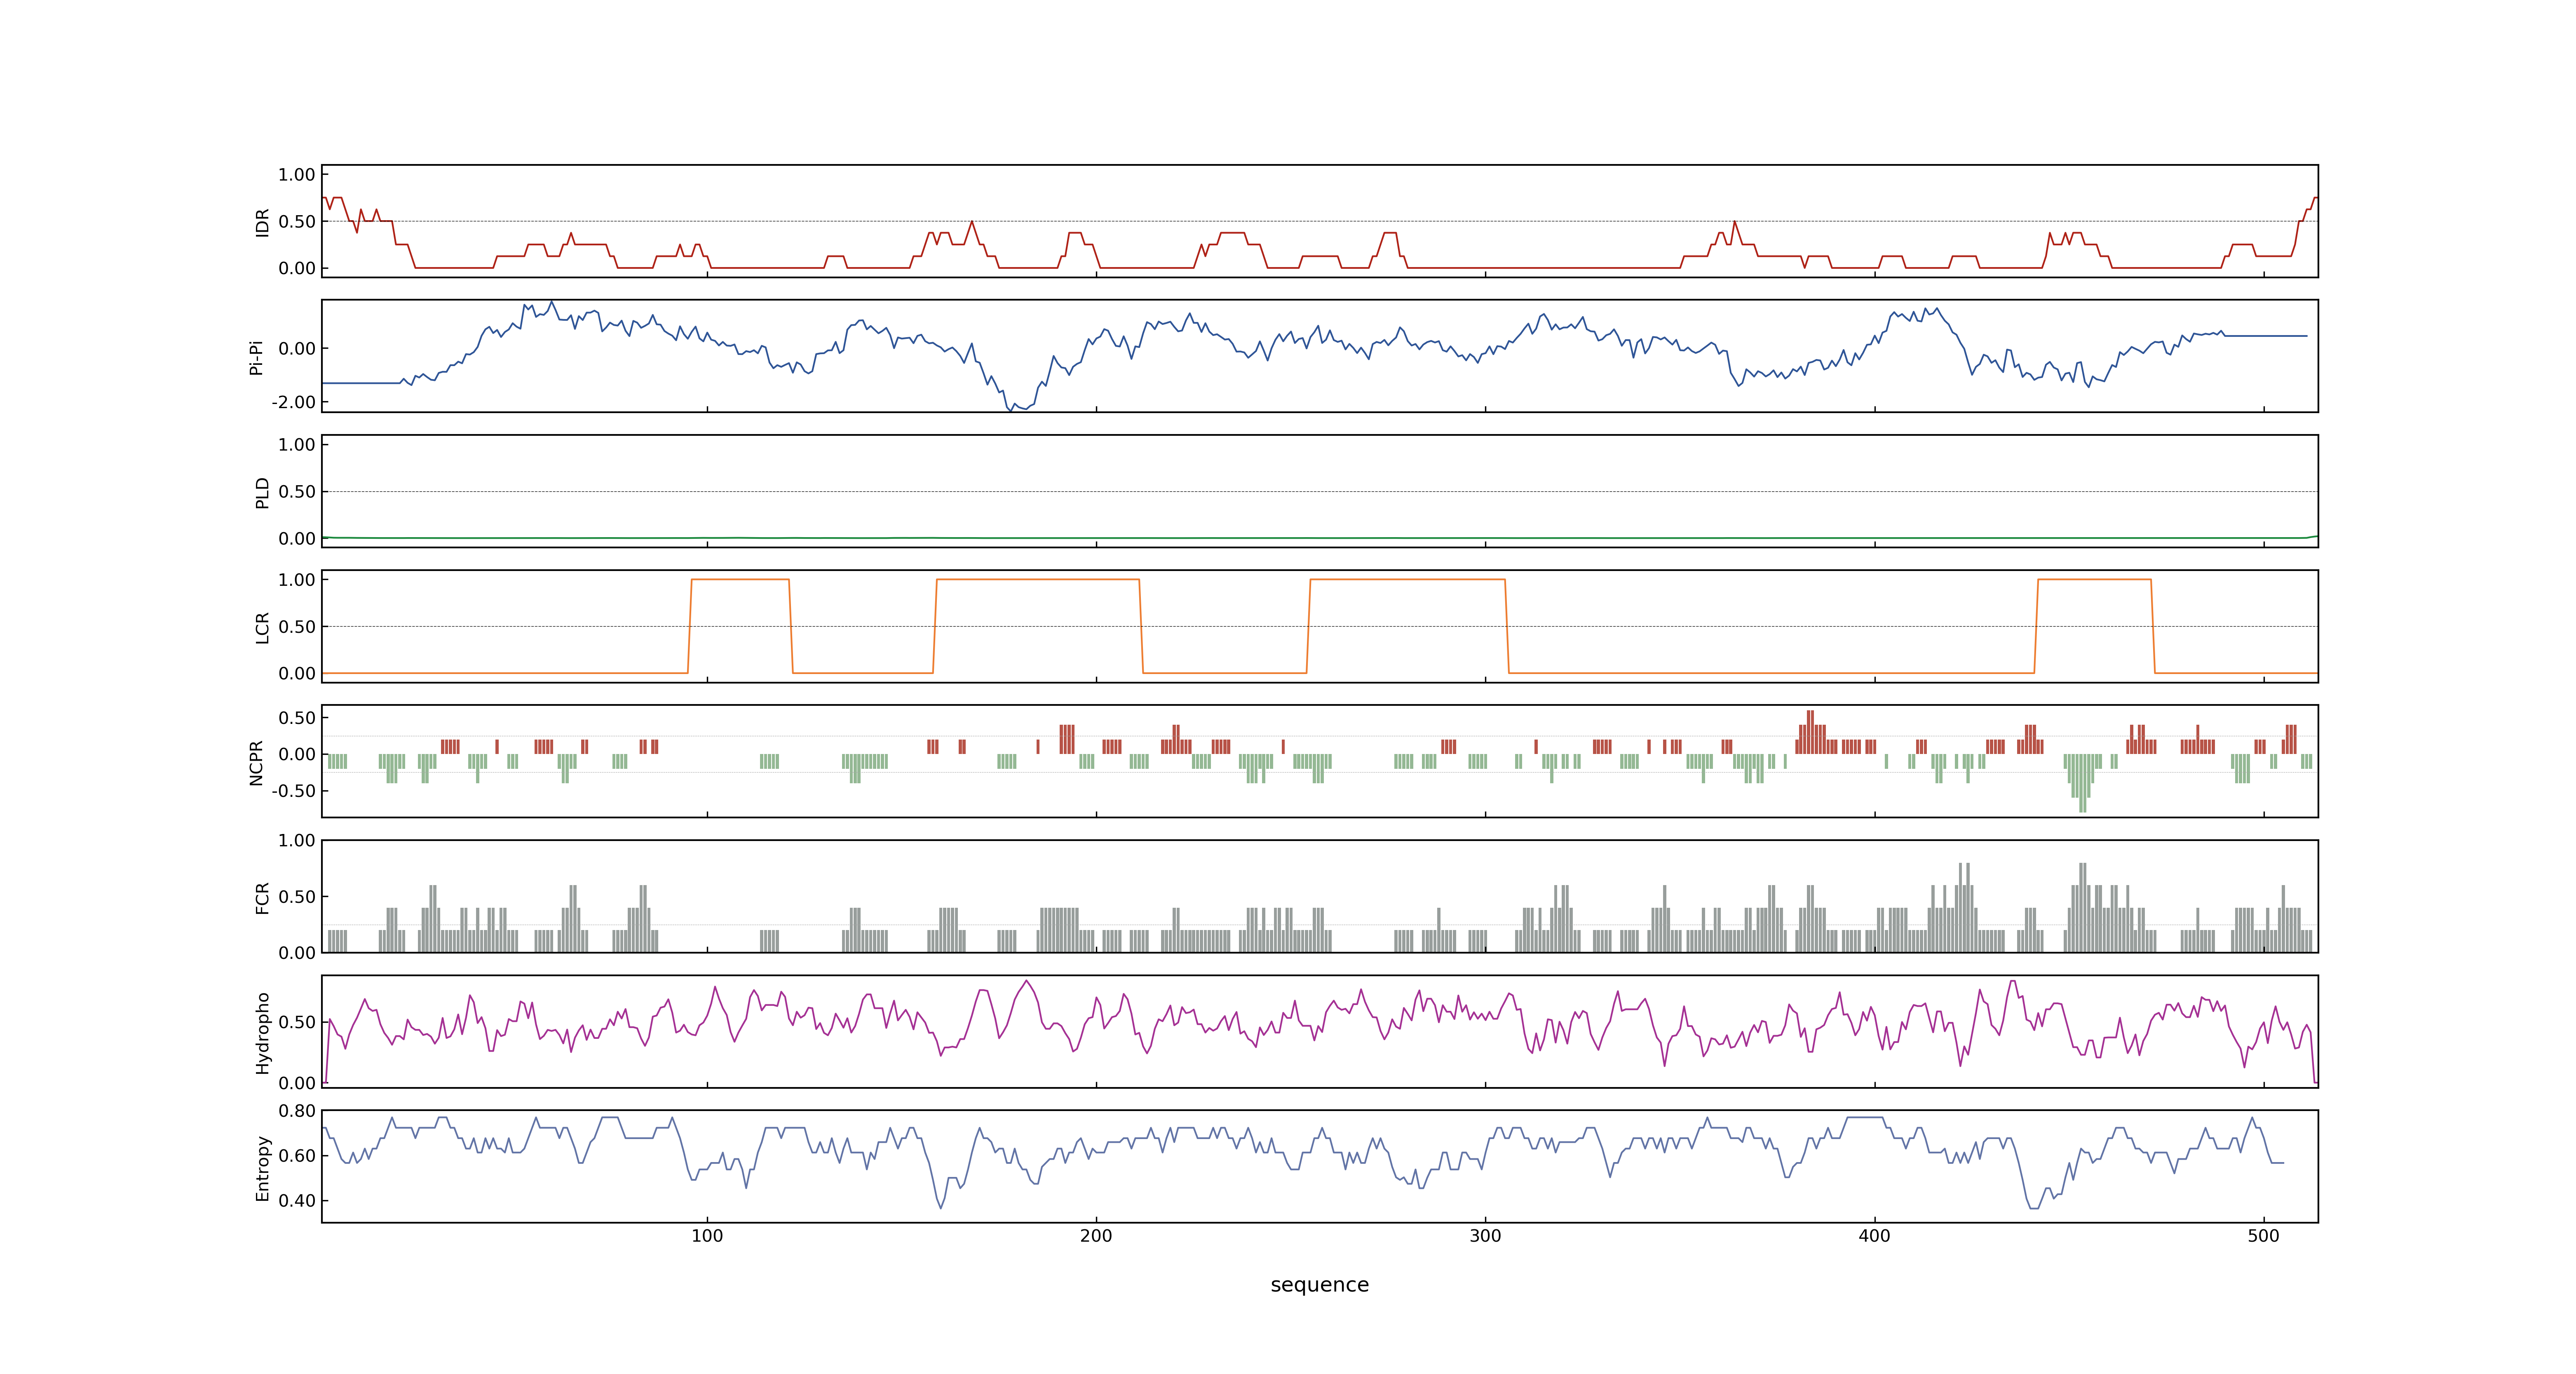Select the LCR y-axis label

[262, 627]
